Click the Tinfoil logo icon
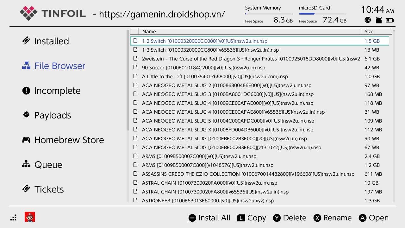 [x=28, y=13]
